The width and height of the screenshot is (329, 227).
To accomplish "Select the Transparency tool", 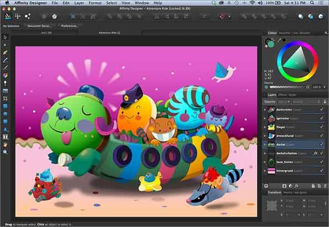I will [5, 83].
